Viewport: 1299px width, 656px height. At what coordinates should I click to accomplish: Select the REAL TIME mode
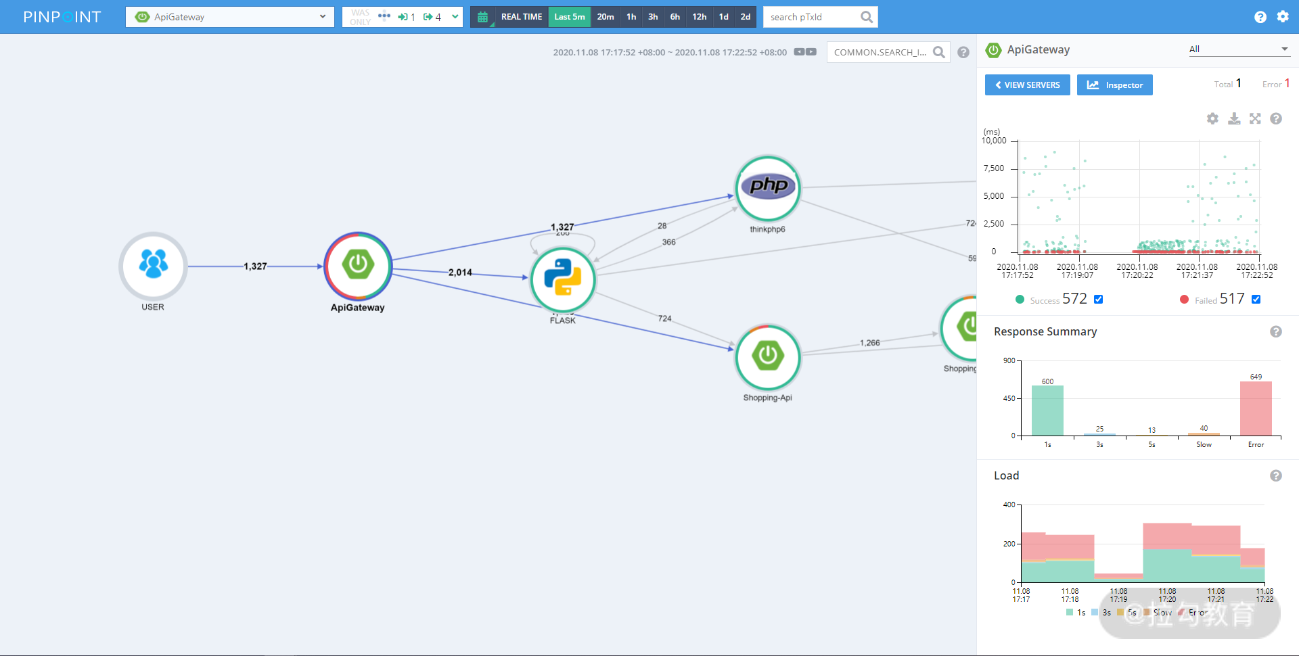522,17
